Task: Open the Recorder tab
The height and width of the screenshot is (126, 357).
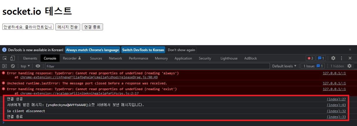Action: (x=72, y=58)
